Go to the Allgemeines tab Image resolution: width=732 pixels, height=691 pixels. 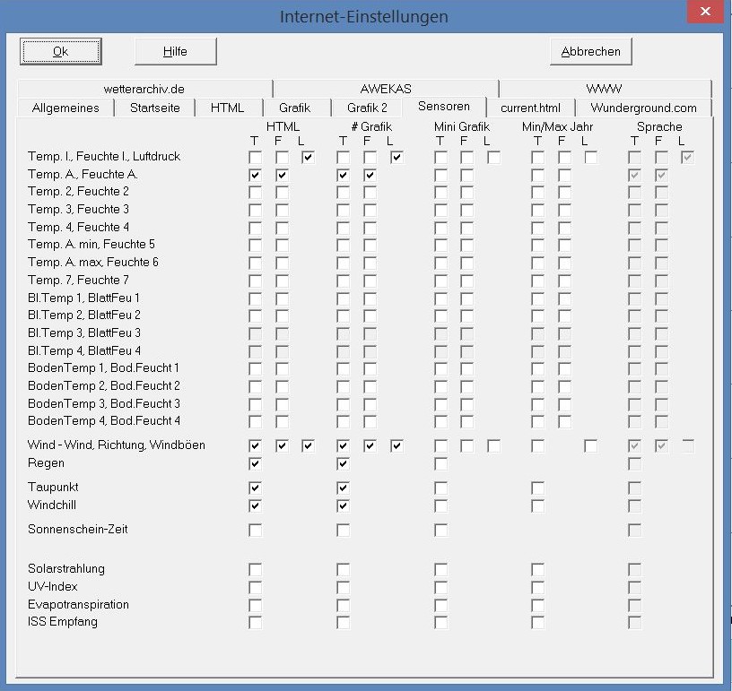[x=65, y=108]
